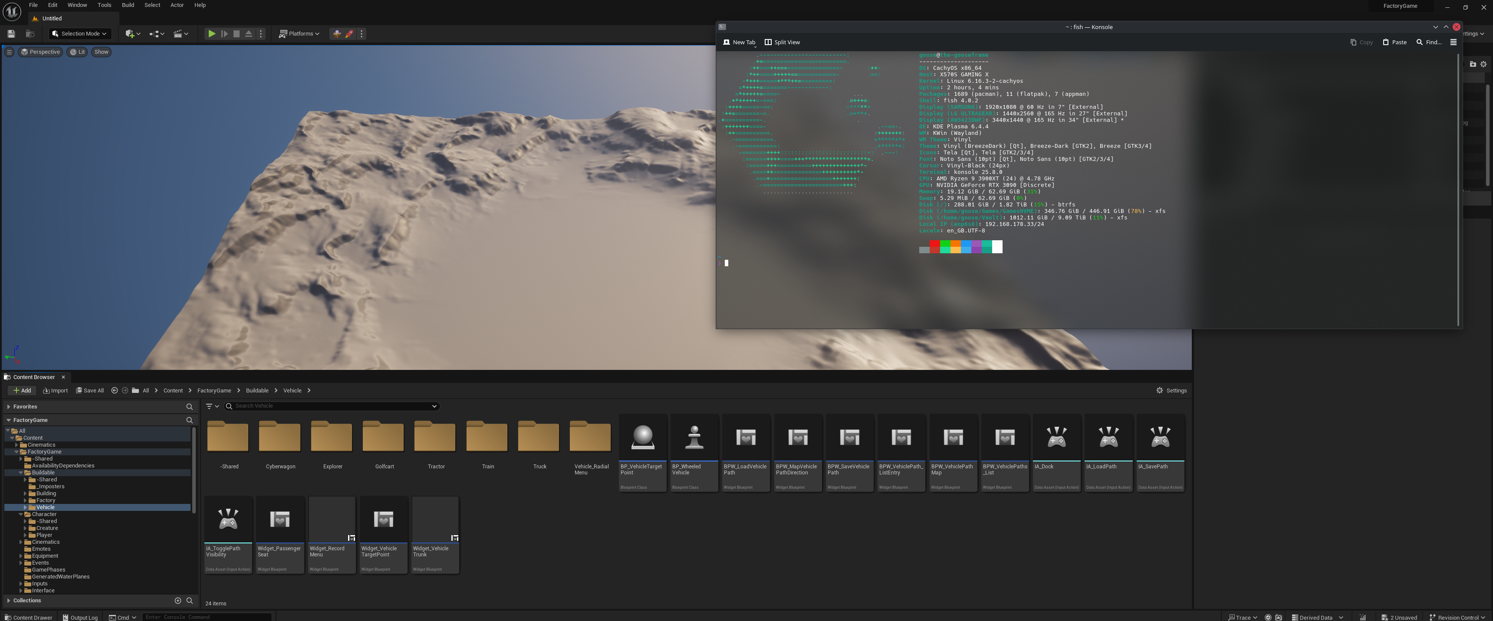The height and width of the screenshot is (621, 1493).
Task: Click the Save All button
Action: click(x=90, y=390)
